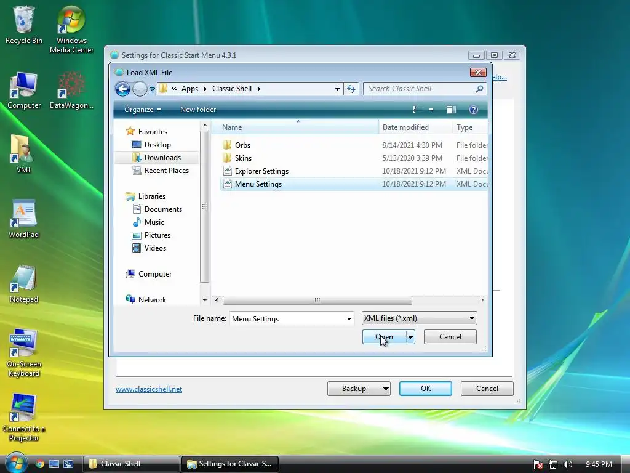Click the Search Classic Shell field
The width and height of the screenshot is (630, 473).
(x=420, y=89)
